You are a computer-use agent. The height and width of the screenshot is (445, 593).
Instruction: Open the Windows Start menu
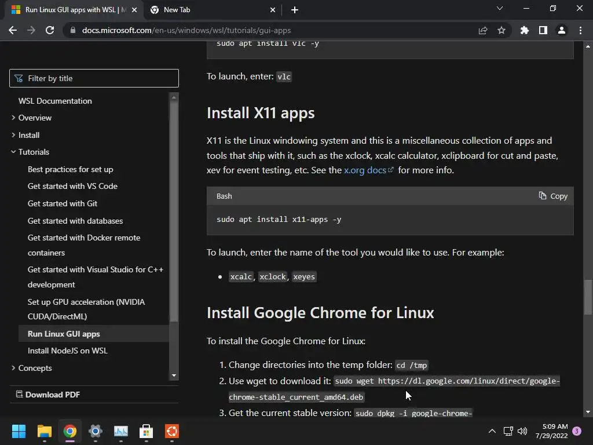pyautogui.click(x=19, y=431)
